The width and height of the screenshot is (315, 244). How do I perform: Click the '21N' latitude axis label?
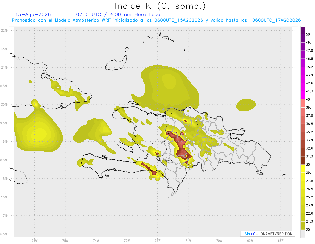click(4, 67)
